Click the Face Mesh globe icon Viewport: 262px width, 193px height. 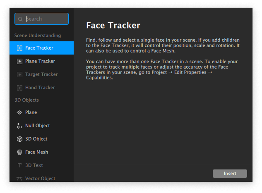click(x=19, y=152)
